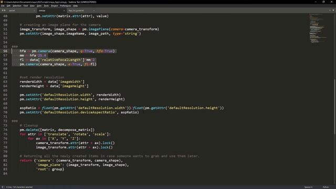Switch to the first .txt tab
This screenshot has height=189, width=336.
(x=21, y=10)
